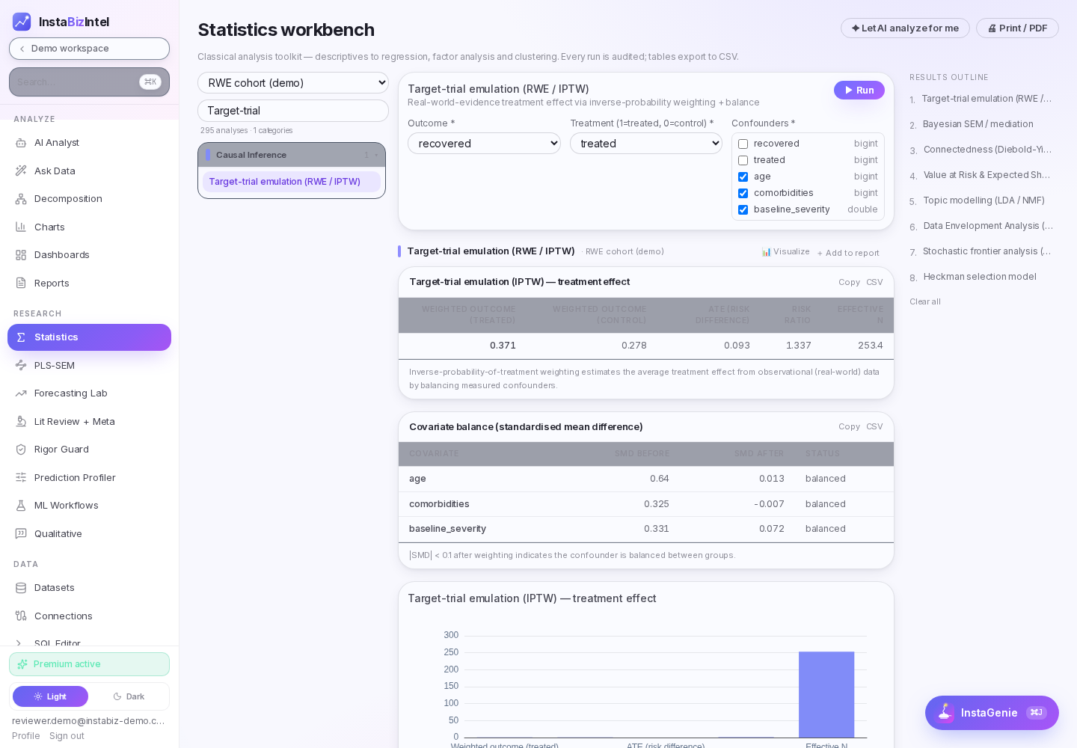Open the RWE cohort (demo) dataset dropdown

pos(293,83)
